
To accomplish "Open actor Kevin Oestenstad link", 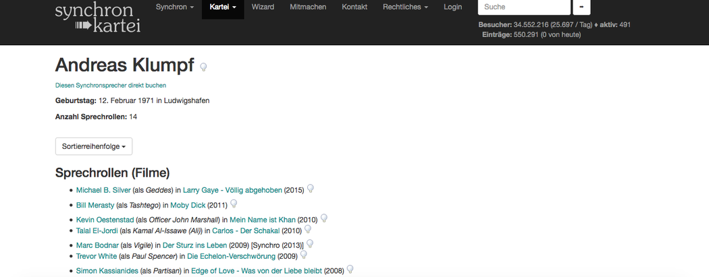I will coord(105,220).
